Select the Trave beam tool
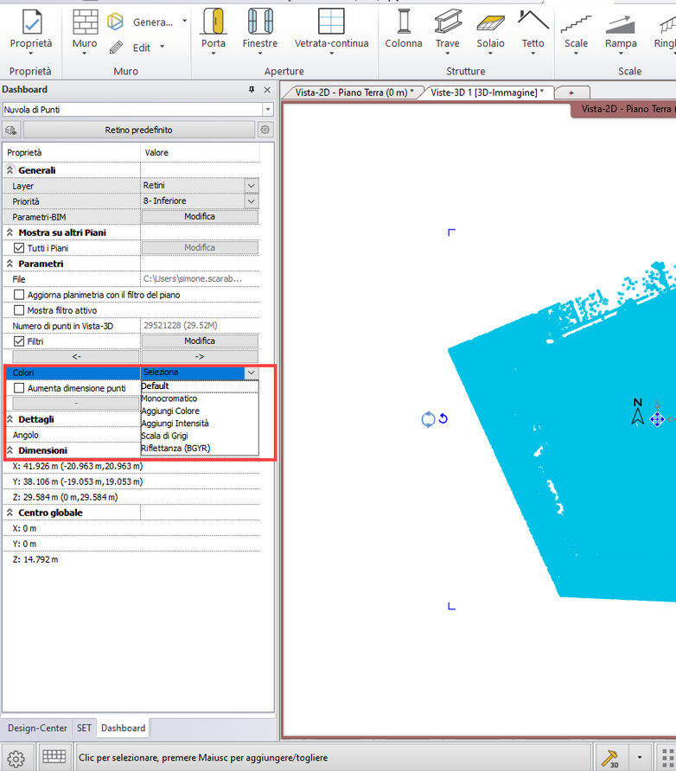 coord(448,30)
